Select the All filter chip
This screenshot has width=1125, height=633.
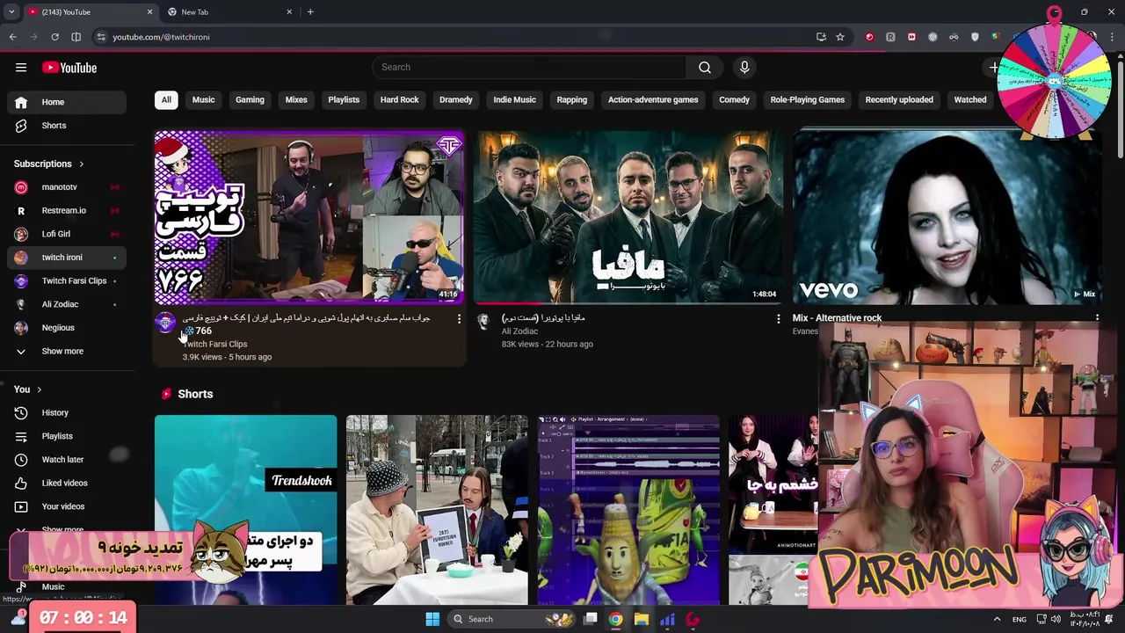166,100
